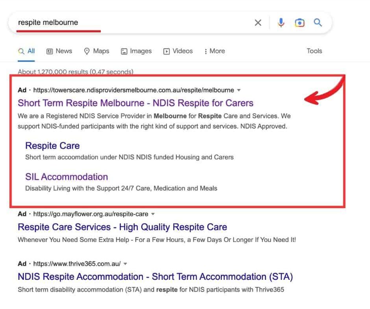Click the Maps pin icon
Screen dimensions: 370x309
point(87,51)
